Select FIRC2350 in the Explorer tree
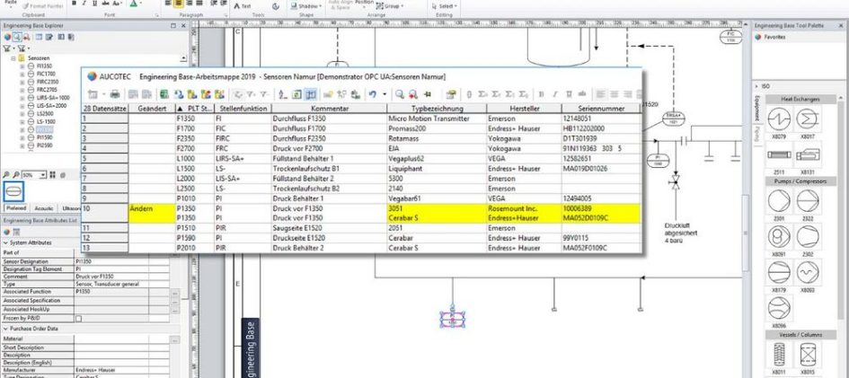Viewport: 849px width, 378px height. [47, 82]
